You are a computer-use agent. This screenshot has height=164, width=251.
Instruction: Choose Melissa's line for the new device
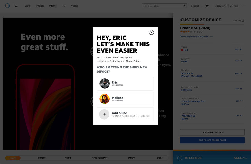pos(125,99)
